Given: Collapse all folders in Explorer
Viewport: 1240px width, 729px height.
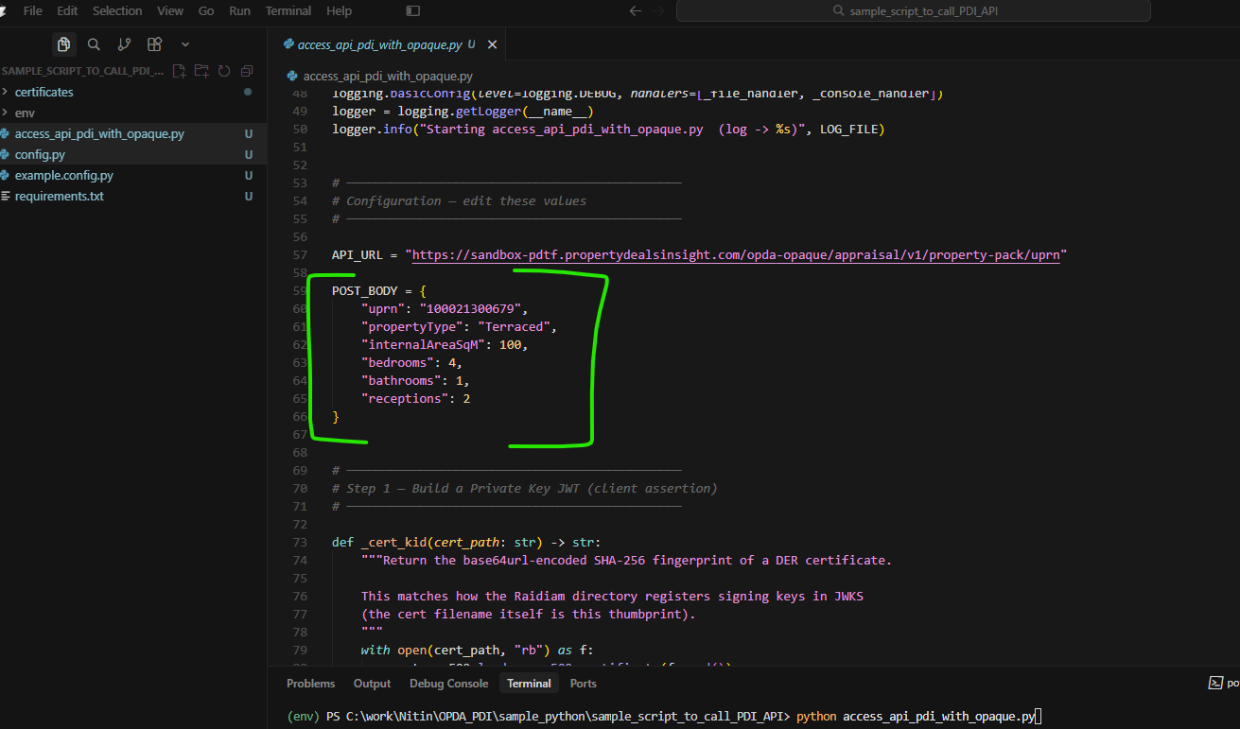Looking at the screenshot, I should coord(247,71).
